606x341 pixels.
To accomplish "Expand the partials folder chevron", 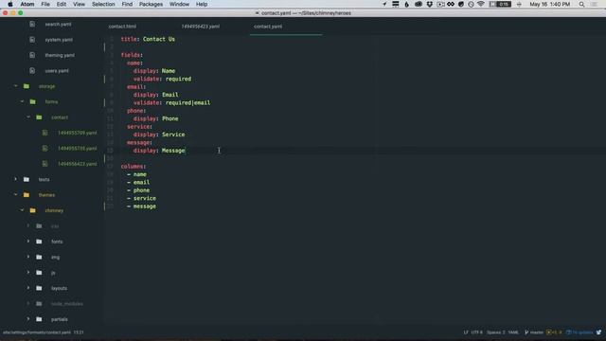I will pyautogui.click(x=28, y=319).
